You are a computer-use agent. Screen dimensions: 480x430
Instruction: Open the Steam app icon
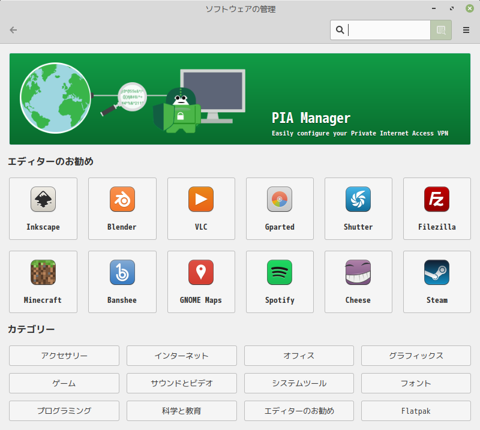click(437, 272)
